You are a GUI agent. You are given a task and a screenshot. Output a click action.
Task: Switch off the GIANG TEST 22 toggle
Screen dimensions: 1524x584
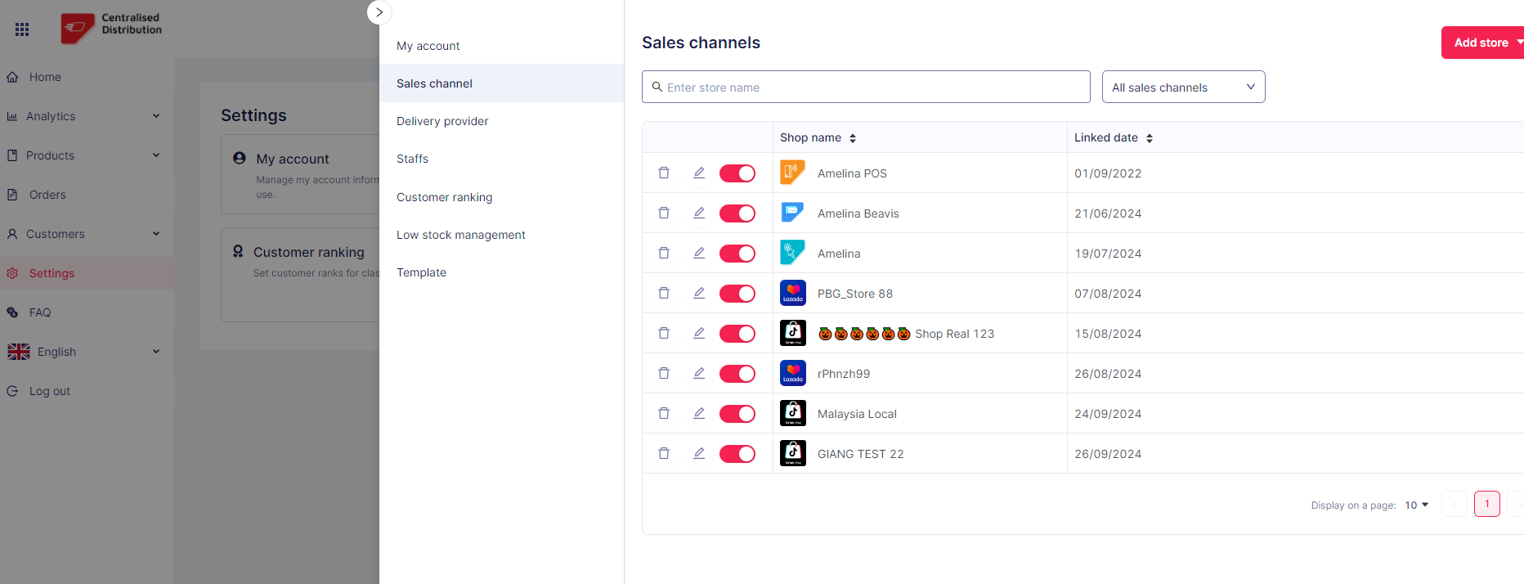[x=737, y=454]
